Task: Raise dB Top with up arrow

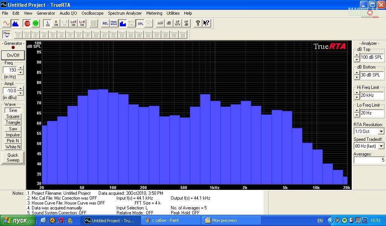Action: [357, 55]
